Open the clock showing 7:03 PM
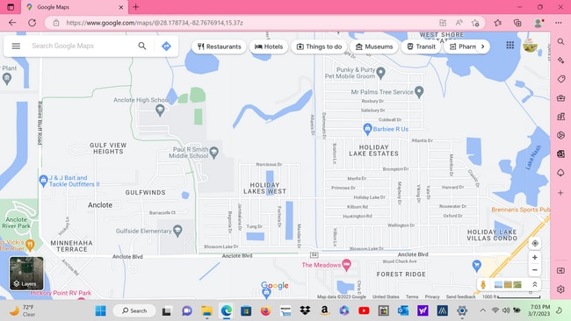The image size is (571, 321). (x=540, y=310)
